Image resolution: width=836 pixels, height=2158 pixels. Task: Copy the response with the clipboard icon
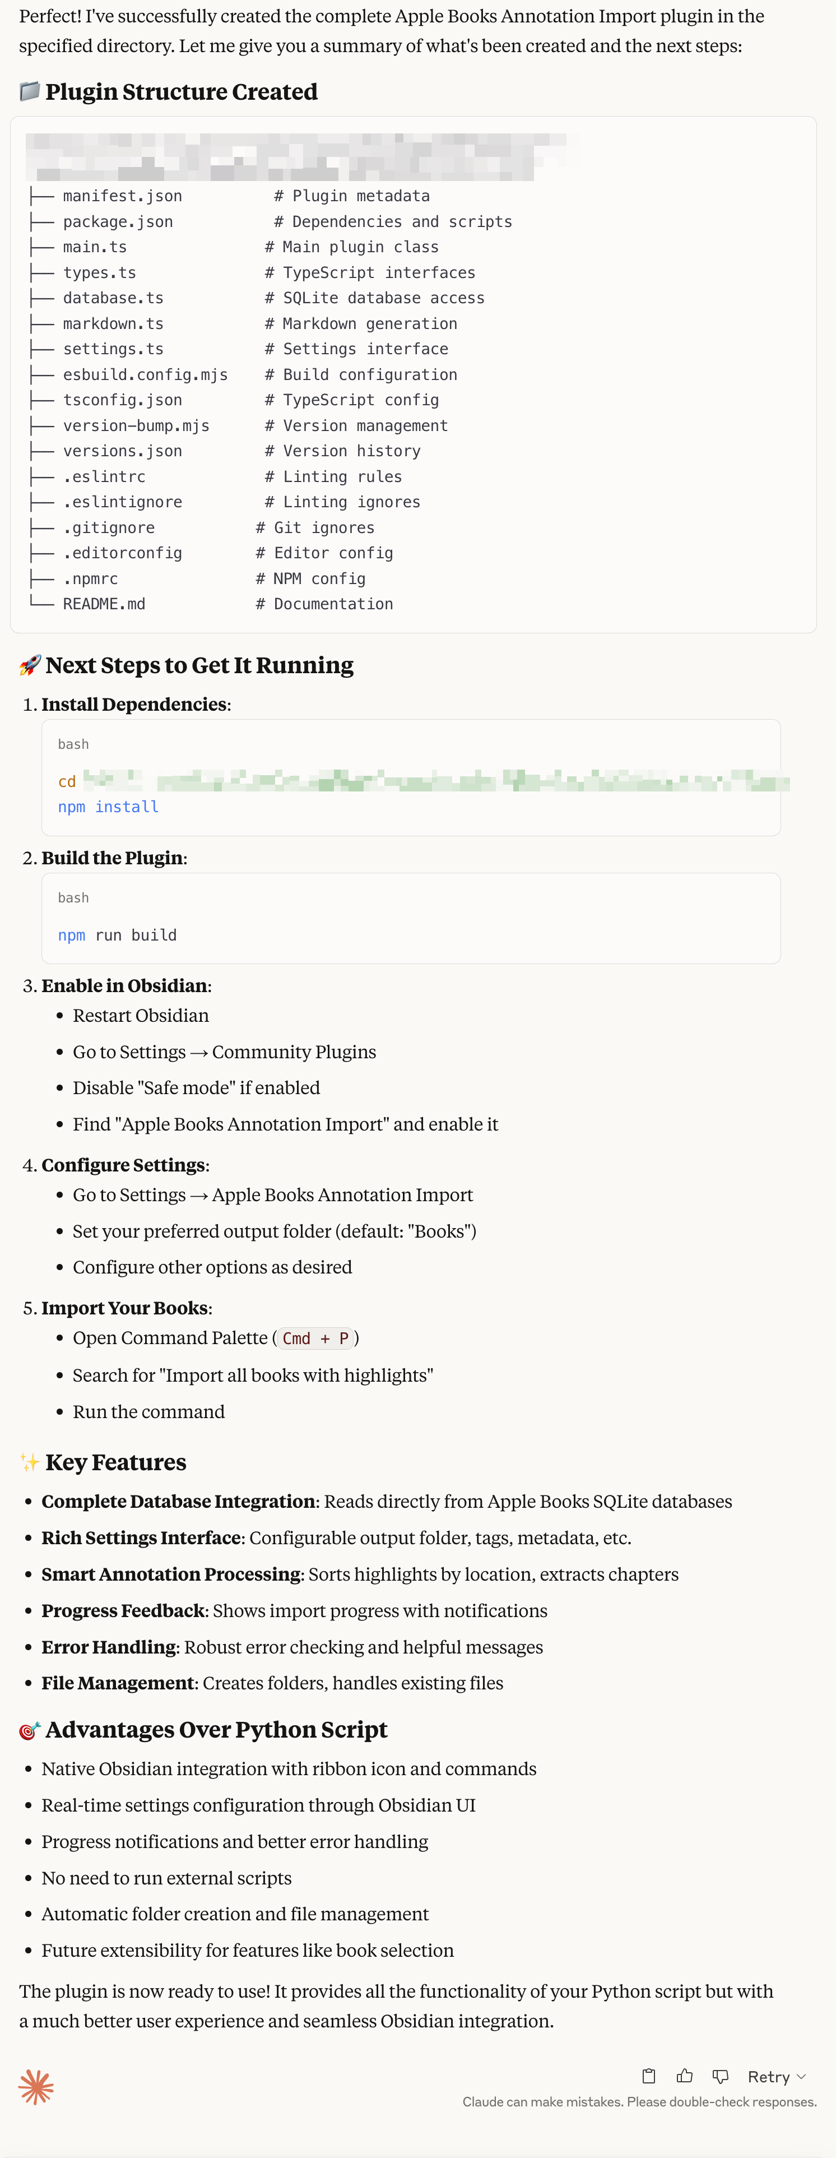click(x=648, y=2075)
